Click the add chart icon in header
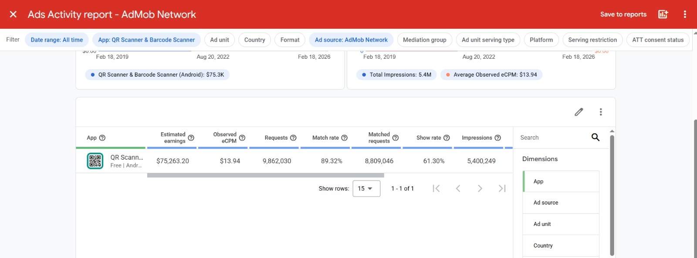The width and height of the screenshot is (697, 258). (x=663, y=14)
